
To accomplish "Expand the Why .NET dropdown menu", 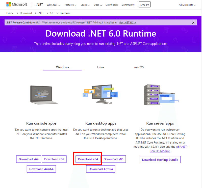I will pyautogui.click(x=54, y=5).
